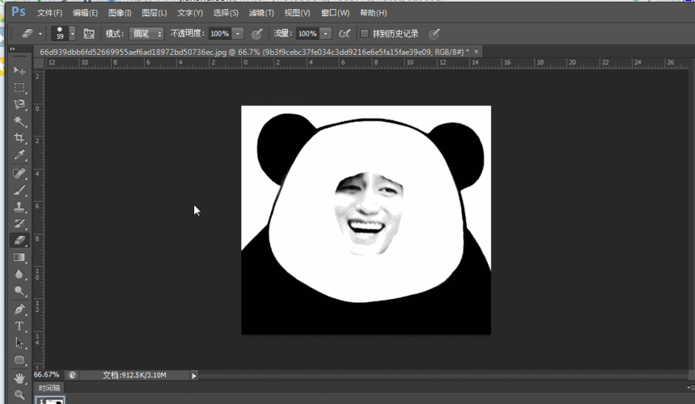Viewport: 695px width, 404px height.
Task: Close the open jpg document tab
Action: pos(477,52)
